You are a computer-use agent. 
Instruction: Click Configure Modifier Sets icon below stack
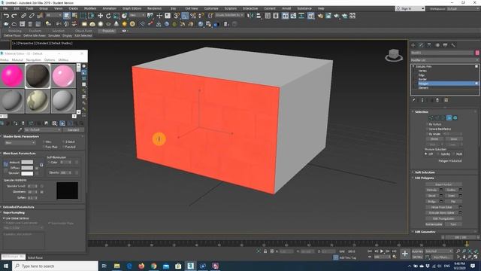tap(446, 100)
